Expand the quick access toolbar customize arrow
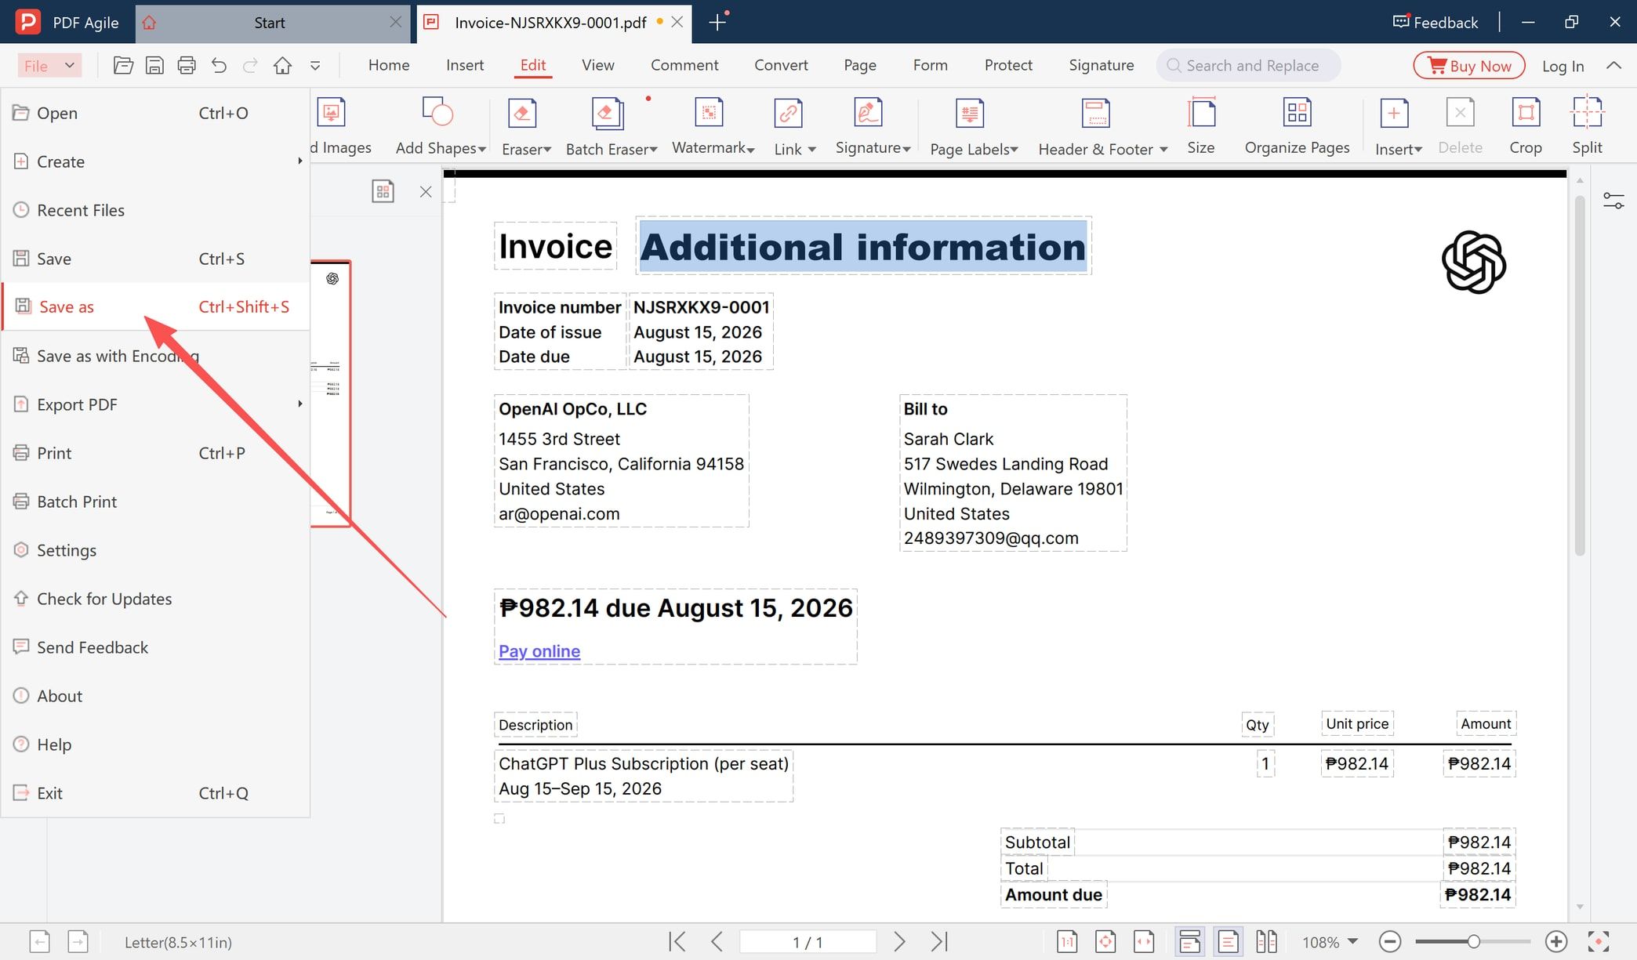1637x960 pixels. (315, 66)
